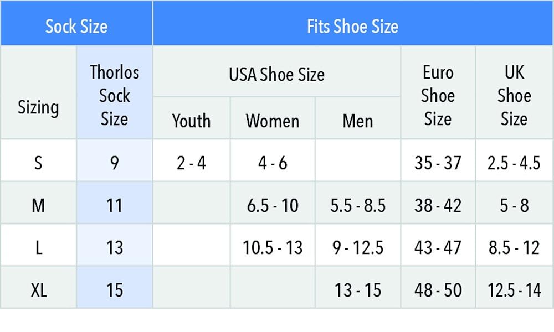
Task: Select the Men's "9 - 12.5" cell
Action: [358, 247]
